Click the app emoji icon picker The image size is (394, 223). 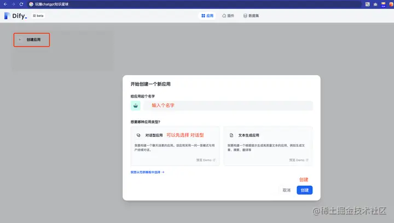point(136,106)
